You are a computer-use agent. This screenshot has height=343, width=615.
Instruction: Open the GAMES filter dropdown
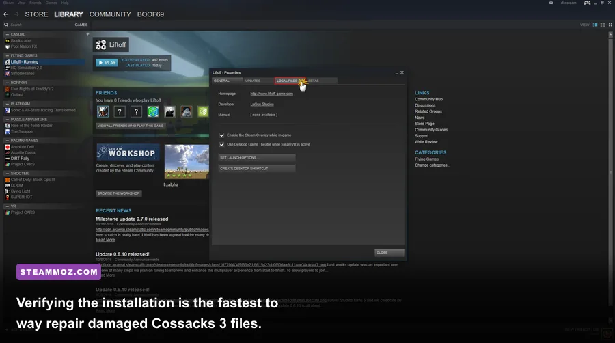(81, 25)
